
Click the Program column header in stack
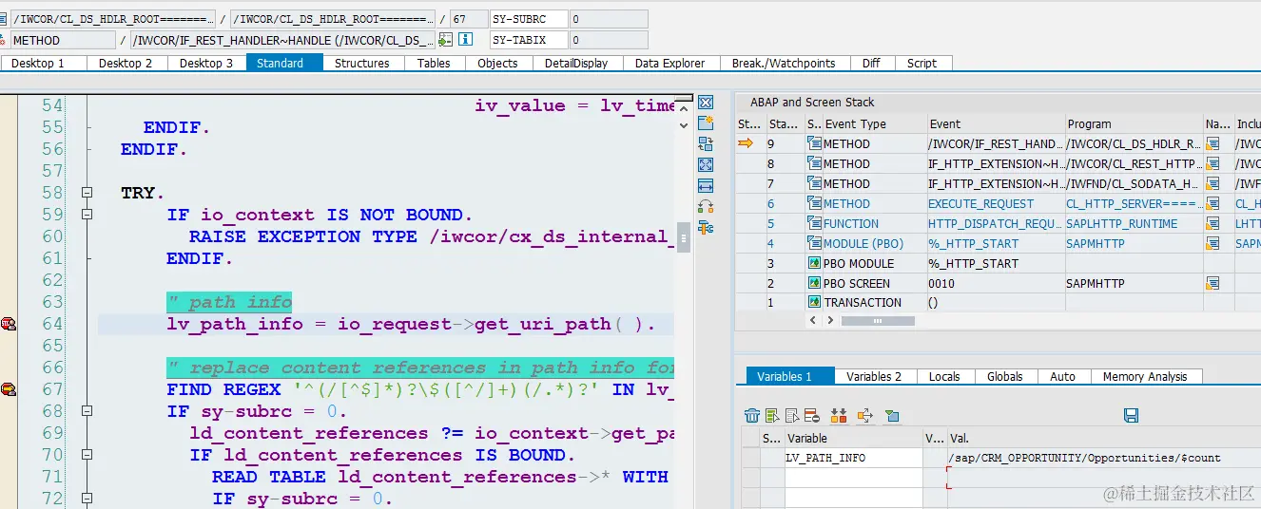(x=1134, y=123)
